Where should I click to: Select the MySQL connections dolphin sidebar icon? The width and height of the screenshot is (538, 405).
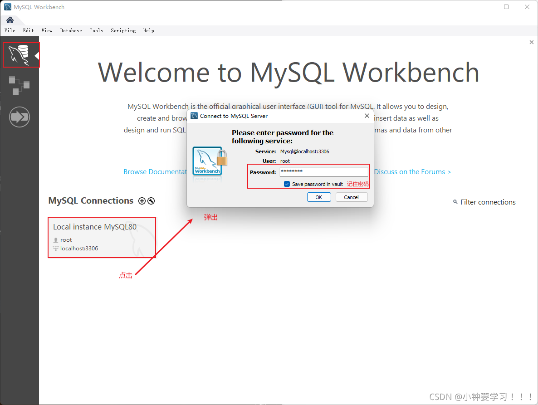pos(19,55)
